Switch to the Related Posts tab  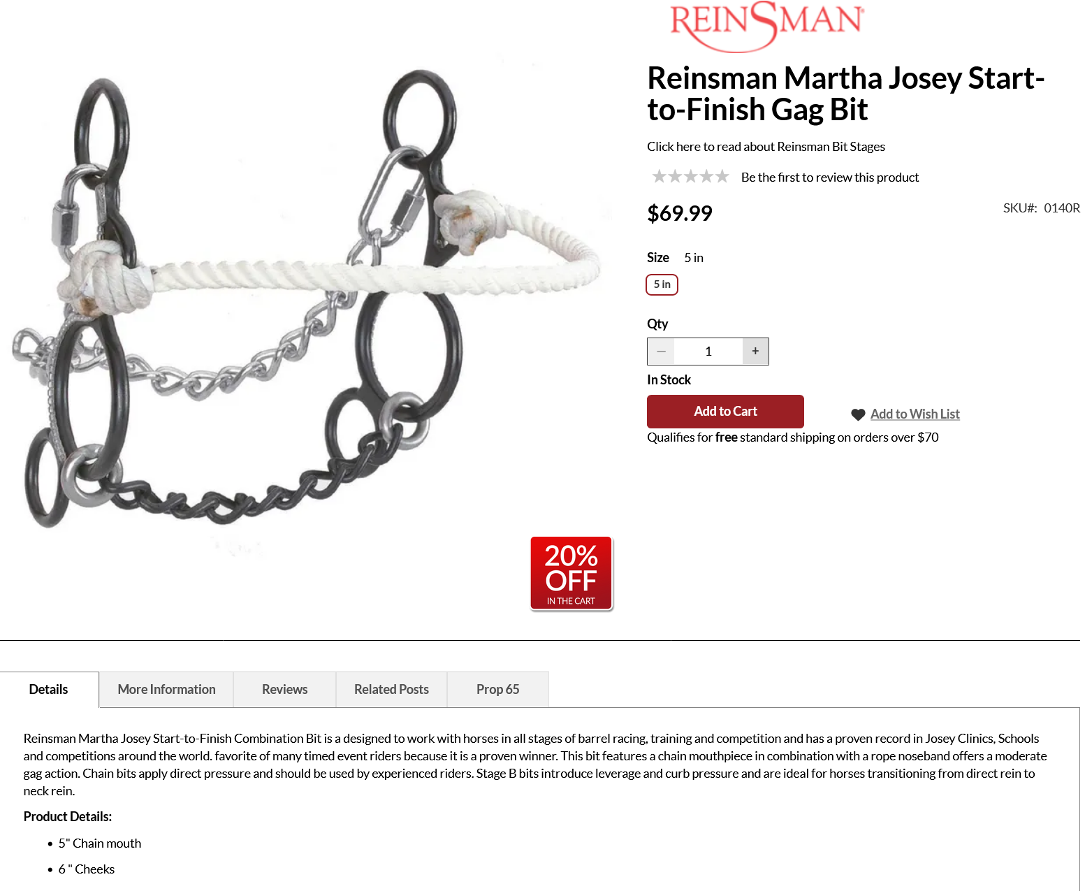click(391, 690)
